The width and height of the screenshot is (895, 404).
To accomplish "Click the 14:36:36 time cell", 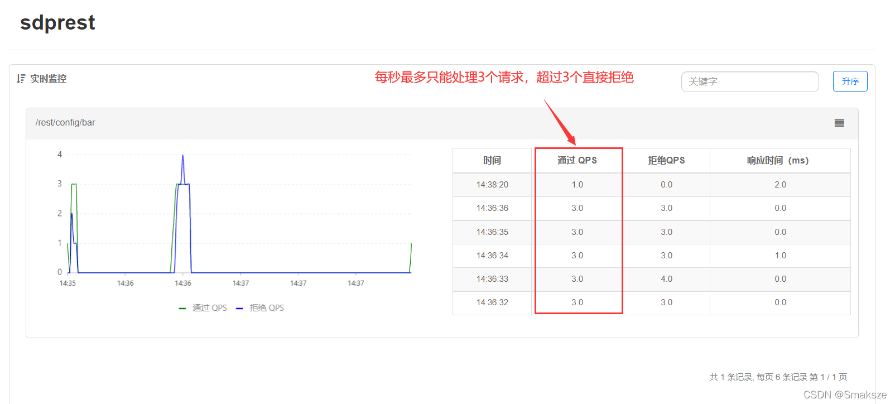I will click(x=492, y=208).
